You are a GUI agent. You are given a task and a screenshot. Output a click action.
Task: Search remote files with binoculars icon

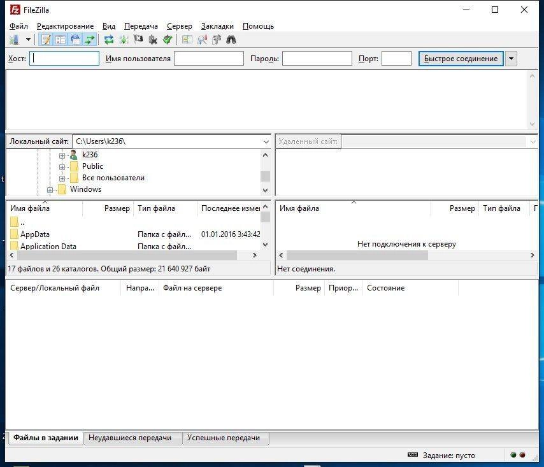pos(231,40)
